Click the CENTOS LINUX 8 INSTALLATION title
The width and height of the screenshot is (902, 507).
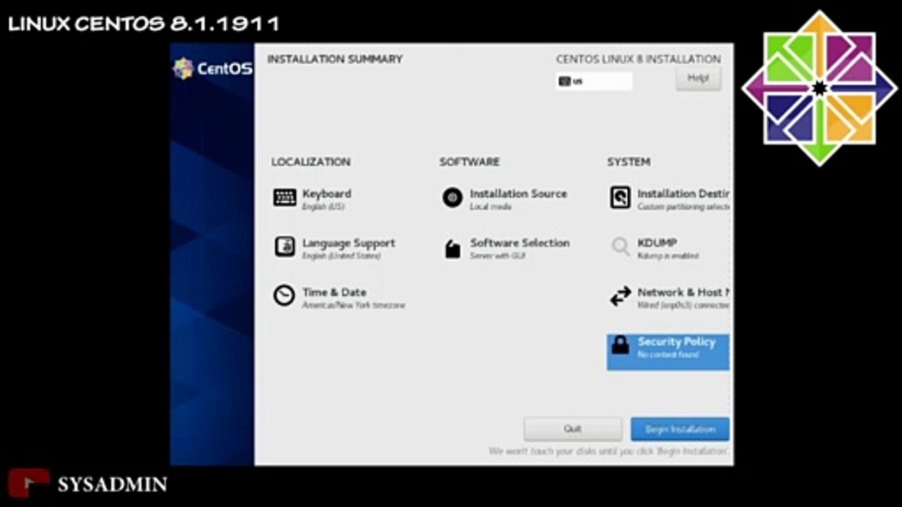coord(638,59)
